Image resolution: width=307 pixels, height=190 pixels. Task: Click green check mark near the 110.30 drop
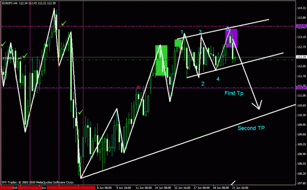click(80, 112)
